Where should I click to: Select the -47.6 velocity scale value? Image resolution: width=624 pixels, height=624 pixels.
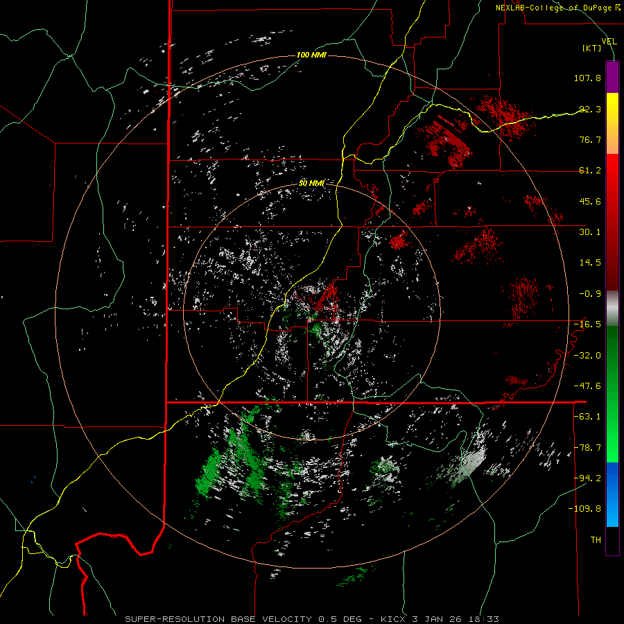587,386
